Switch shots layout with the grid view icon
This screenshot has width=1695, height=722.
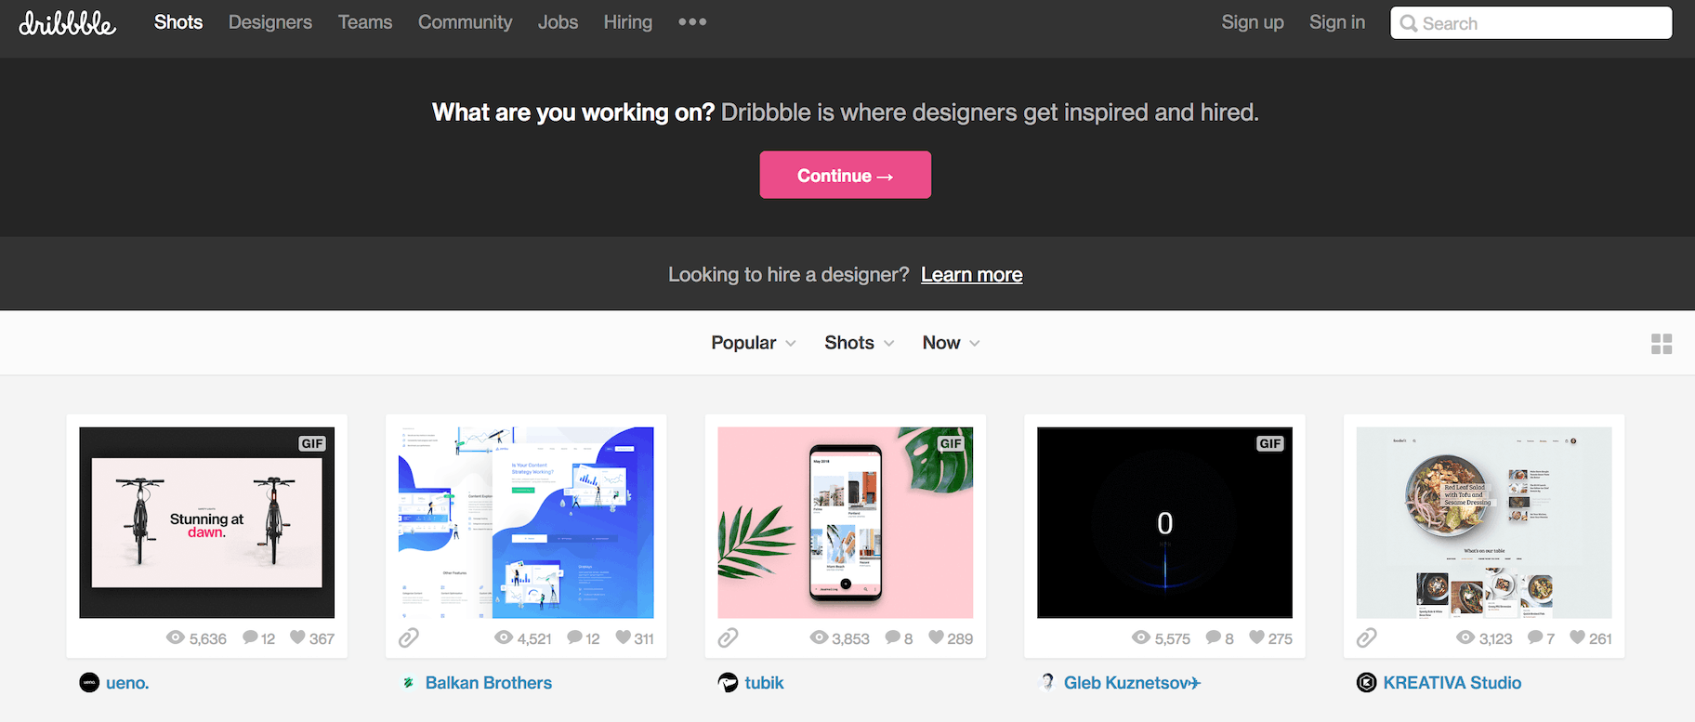1662,344
